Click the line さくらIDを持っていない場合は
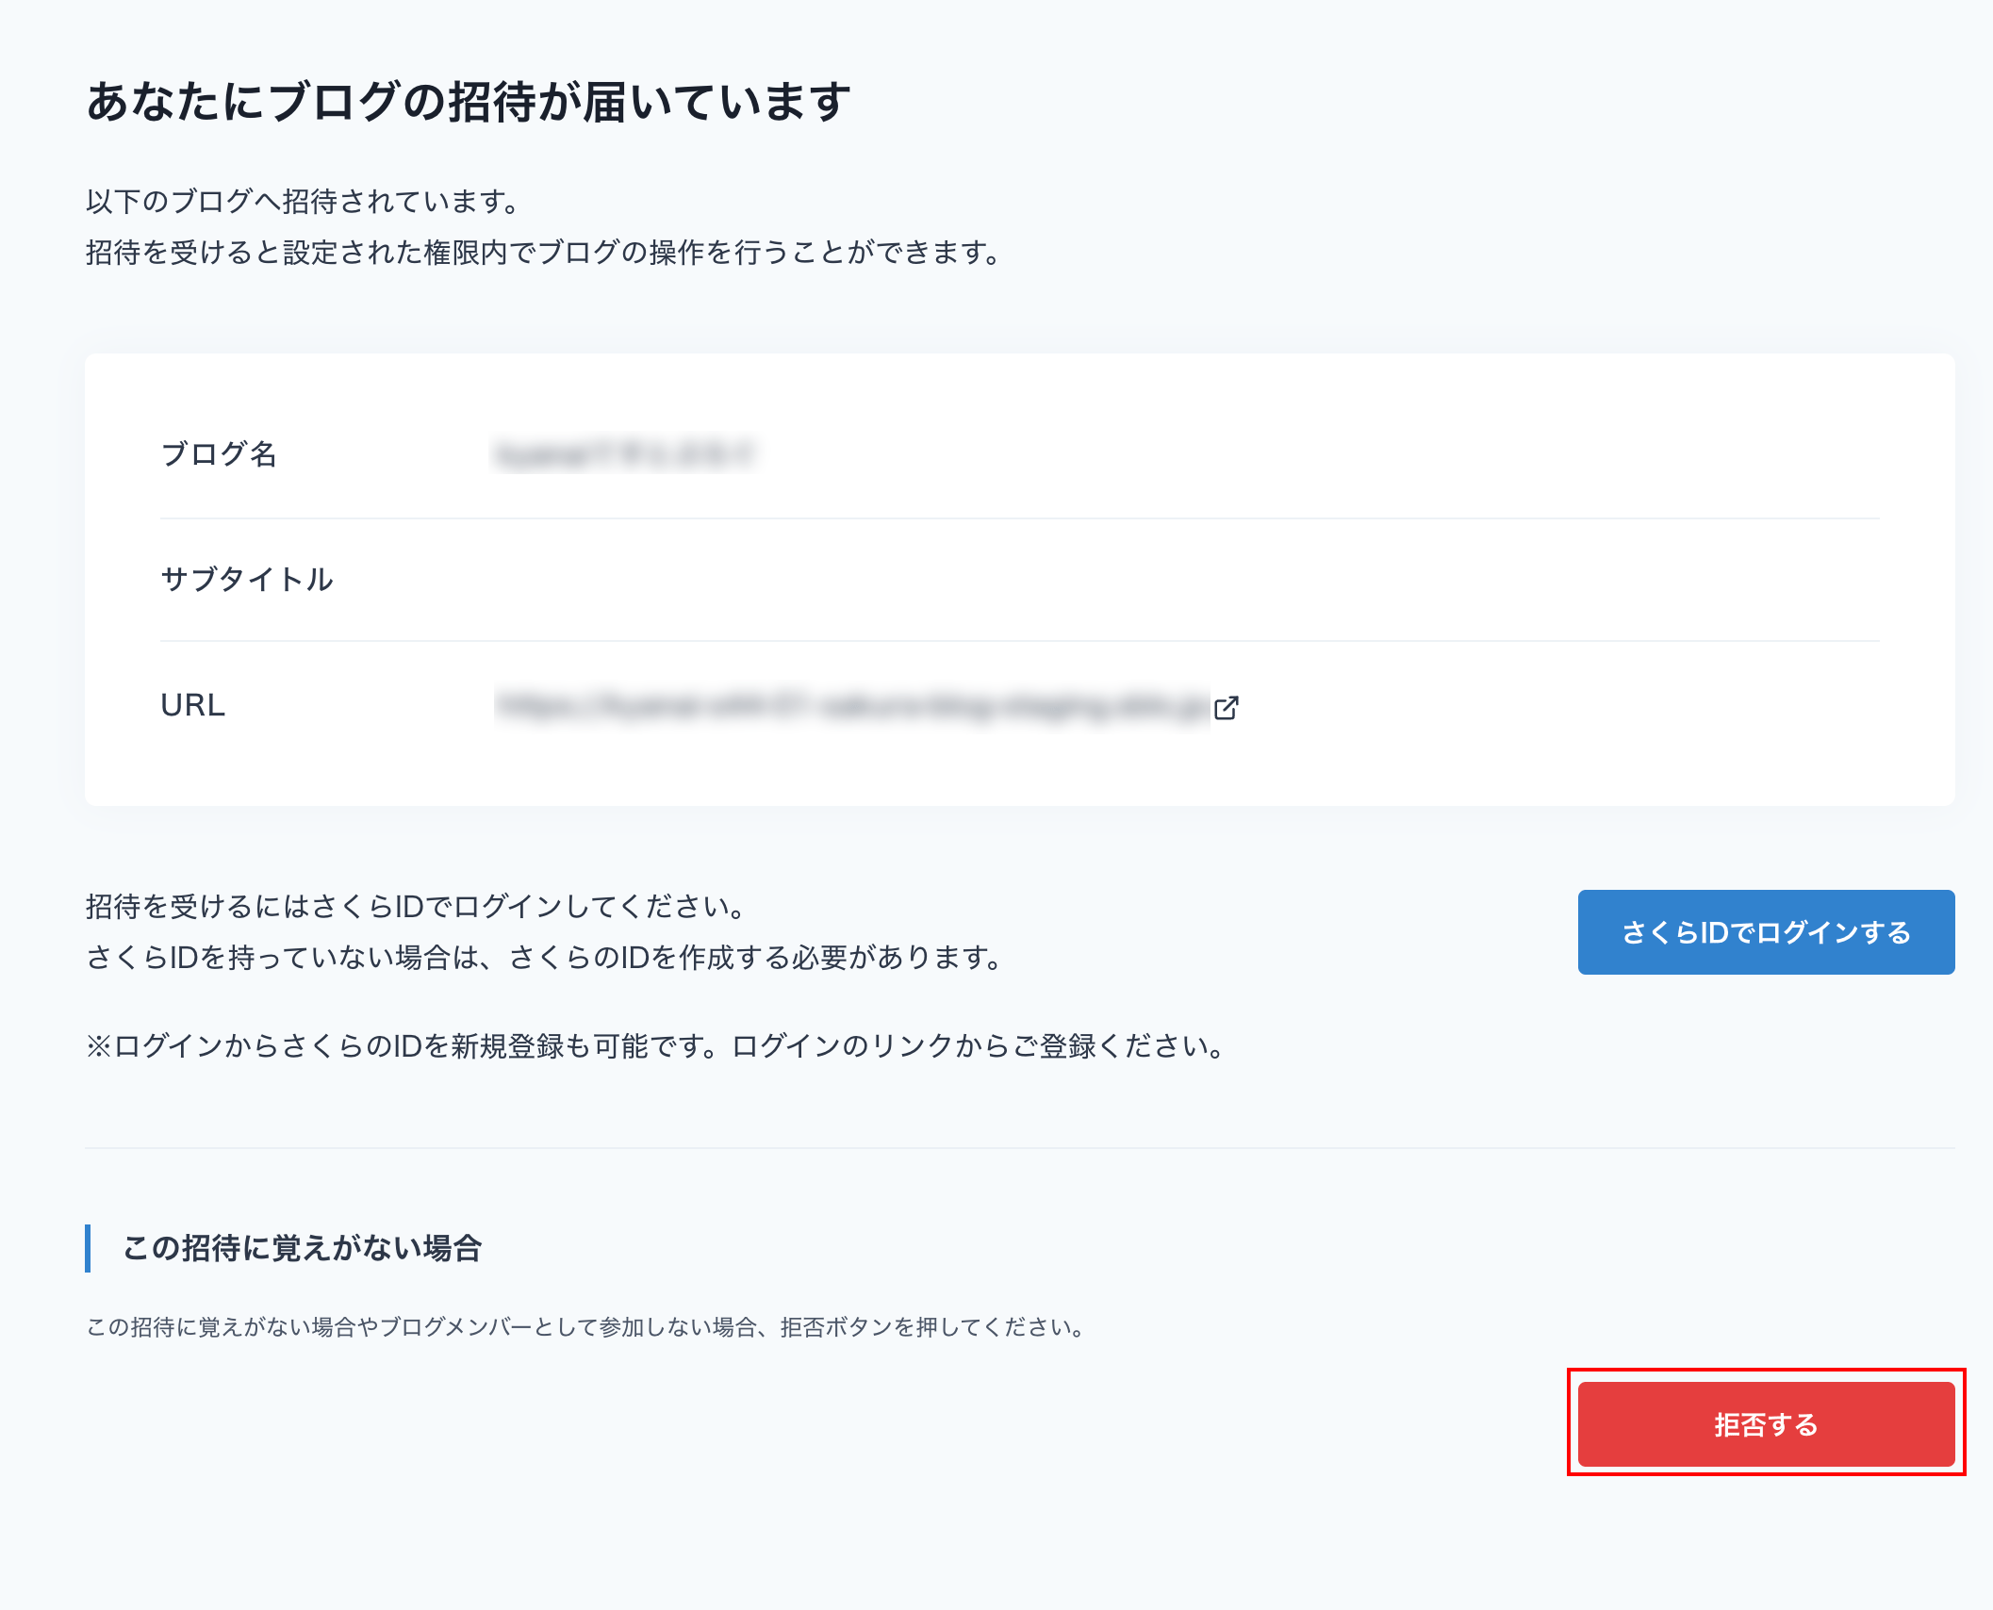 [x=545, y=958]
